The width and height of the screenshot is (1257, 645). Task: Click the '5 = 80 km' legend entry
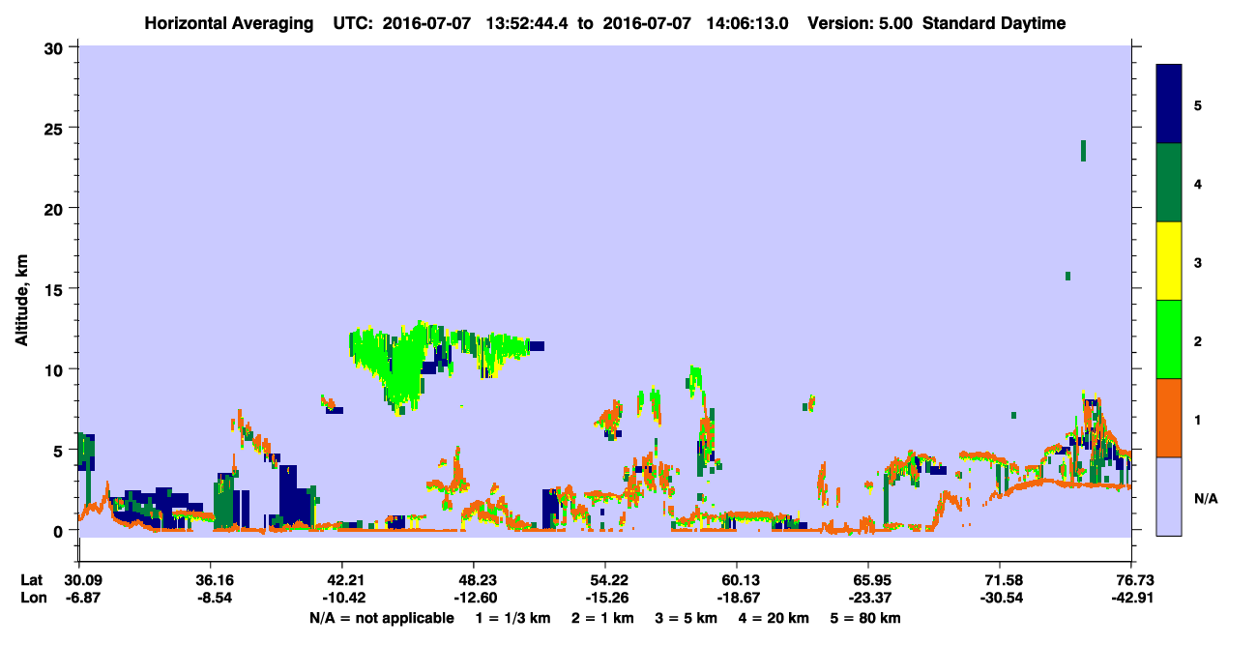click(x=863, y=618)
